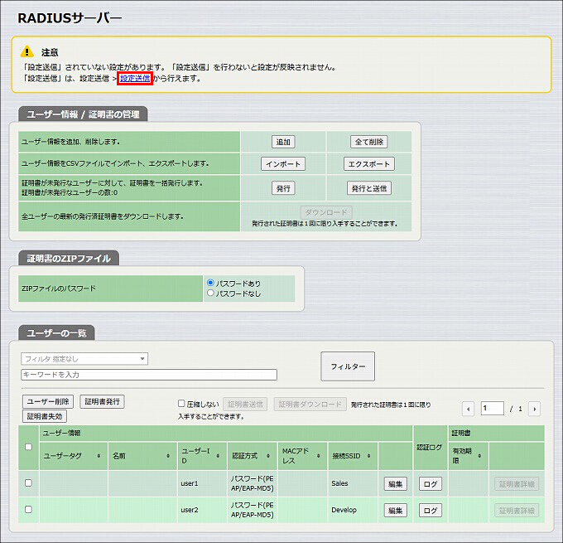The image size is (563, 543).
Task: Check the user2 row checkbox
Action: point(28,510)
